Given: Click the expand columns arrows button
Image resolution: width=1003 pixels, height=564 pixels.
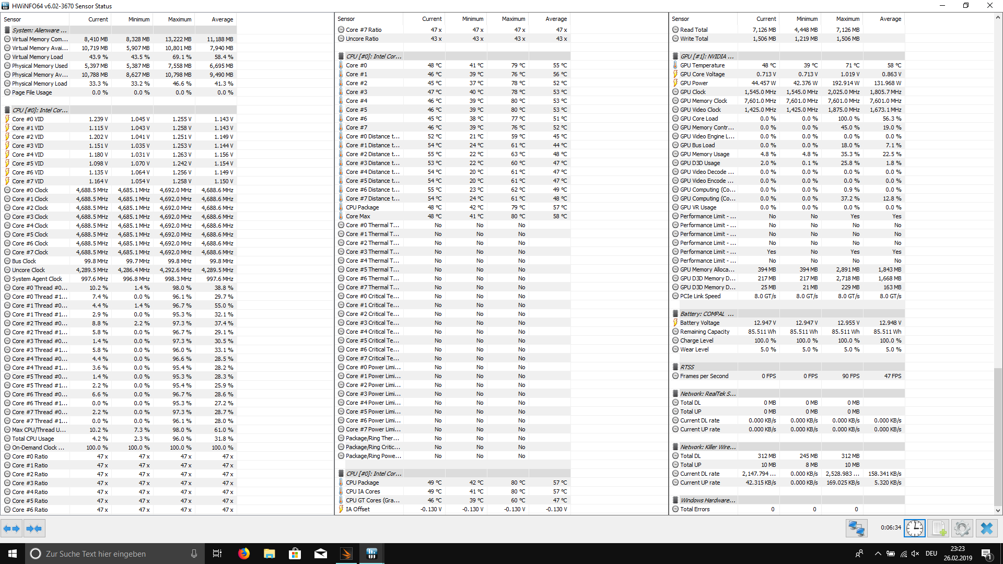Looking at the screenshot, I should (x=11, y=528).
